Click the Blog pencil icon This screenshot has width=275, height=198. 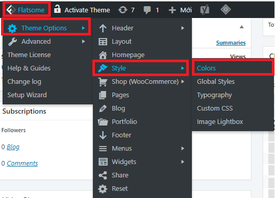(103, 109)
